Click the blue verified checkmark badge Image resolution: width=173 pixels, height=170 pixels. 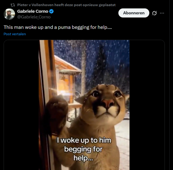tap(52, 11)
